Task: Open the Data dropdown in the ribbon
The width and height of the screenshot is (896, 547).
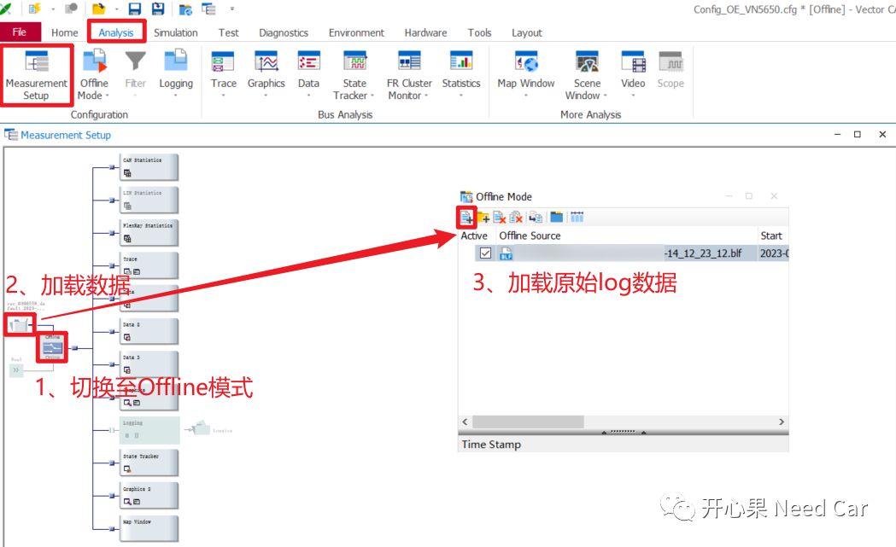Action: pyautogui.click(x=308, y=94)
